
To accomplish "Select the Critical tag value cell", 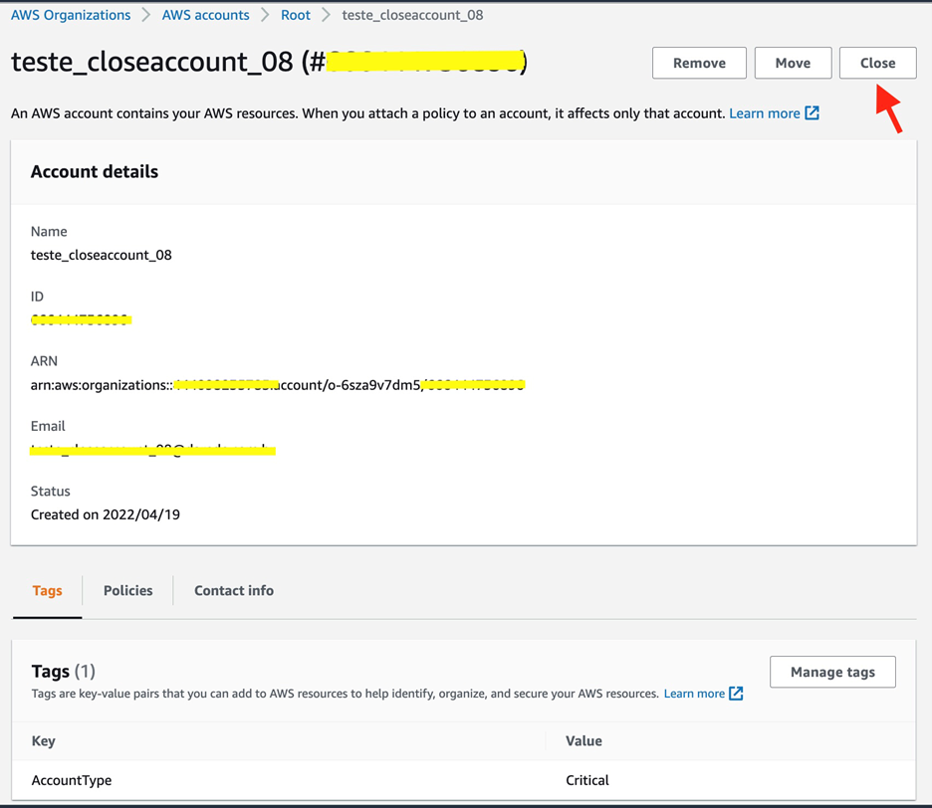I will tap(587, 780).
